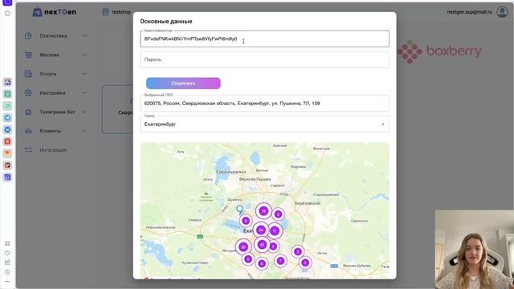Open the Телеграмм бот menu item
Image resolution: width=514 pixels, height=289 pixels.
click(55, 112)
